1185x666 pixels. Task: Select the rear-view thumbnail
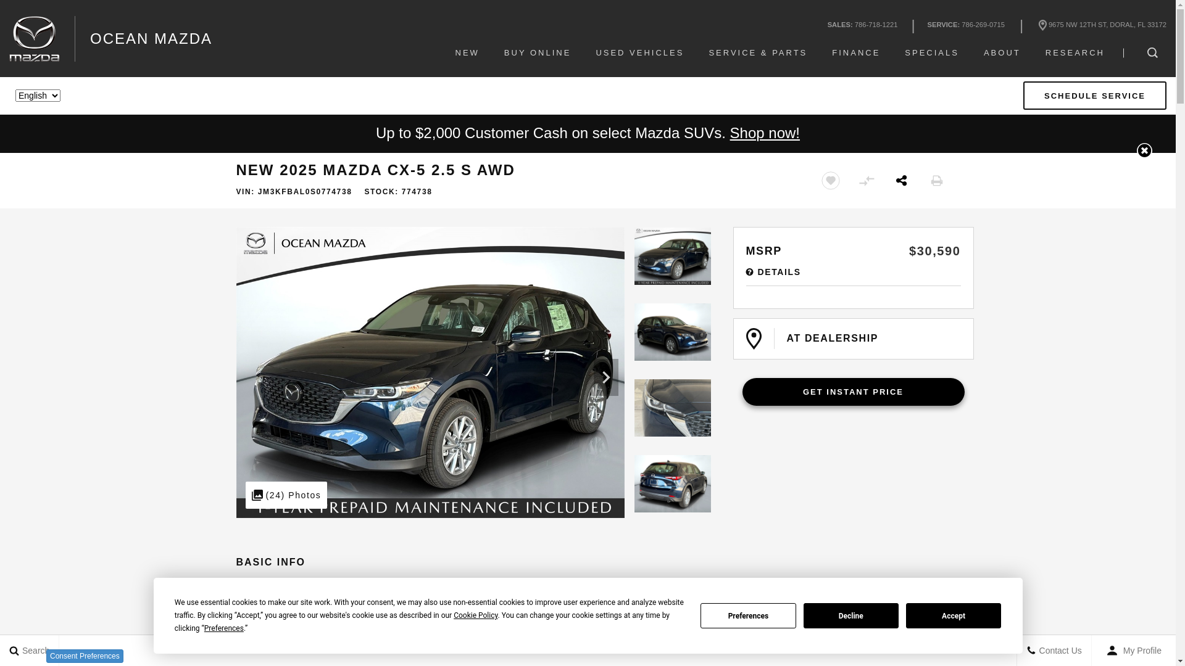pyautogui.click(x=673, y=483)
